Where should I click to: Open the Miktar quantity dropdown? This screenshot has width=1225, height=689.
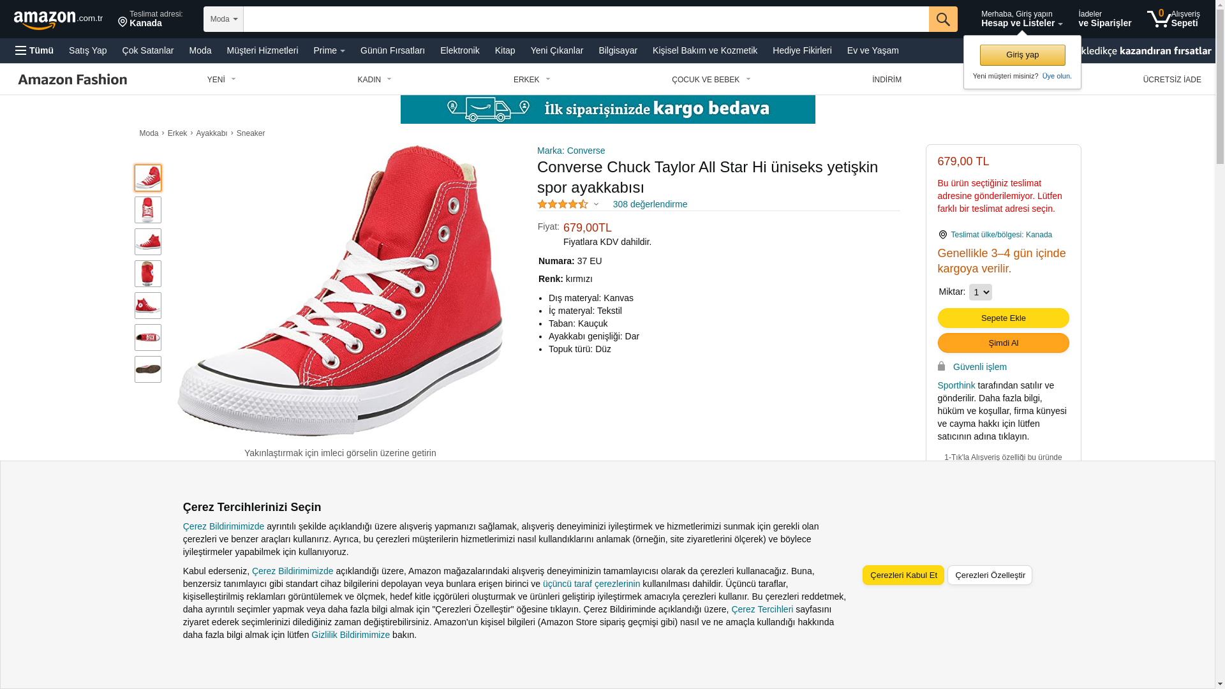tap(980, 292)
